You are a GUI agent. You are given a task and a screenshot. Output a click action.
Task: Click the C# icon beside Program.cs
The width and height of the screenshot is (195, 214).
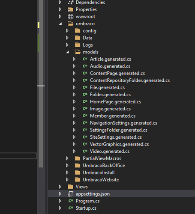(x=71, y=201)
